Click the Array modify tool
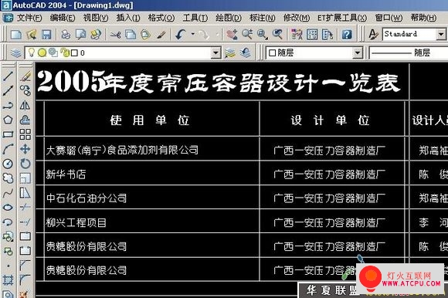This screenshot has height=298, width=448. pyautogui.click(x=25, y=134)
